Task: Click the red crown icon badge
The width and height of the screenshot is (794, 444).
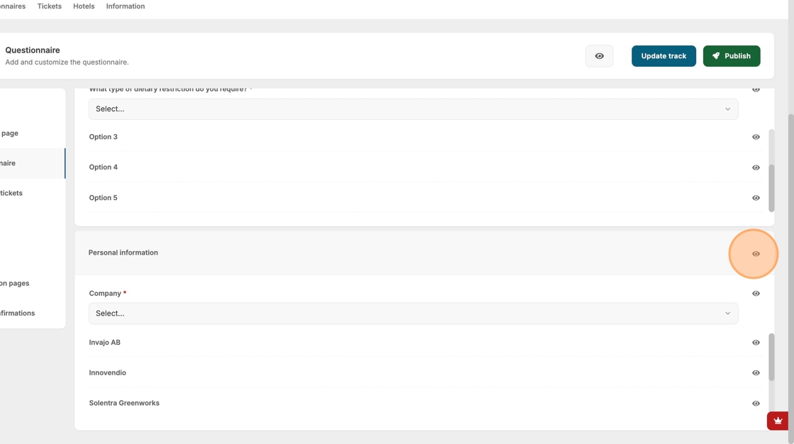Action: [778, 421]
